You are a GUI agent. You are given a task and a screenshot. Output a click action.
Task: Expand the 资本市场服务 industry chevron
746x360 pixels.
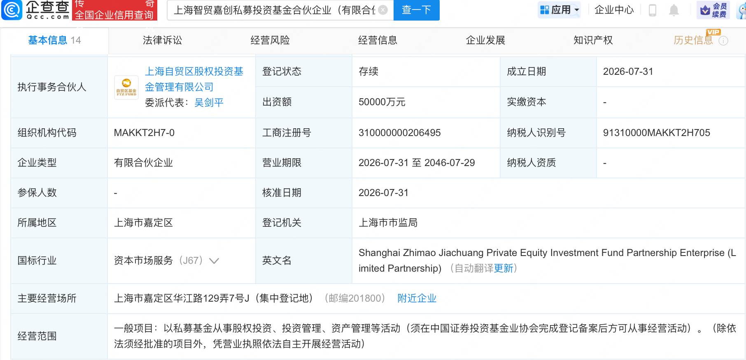pyautogui.click(x=214, y=261)
